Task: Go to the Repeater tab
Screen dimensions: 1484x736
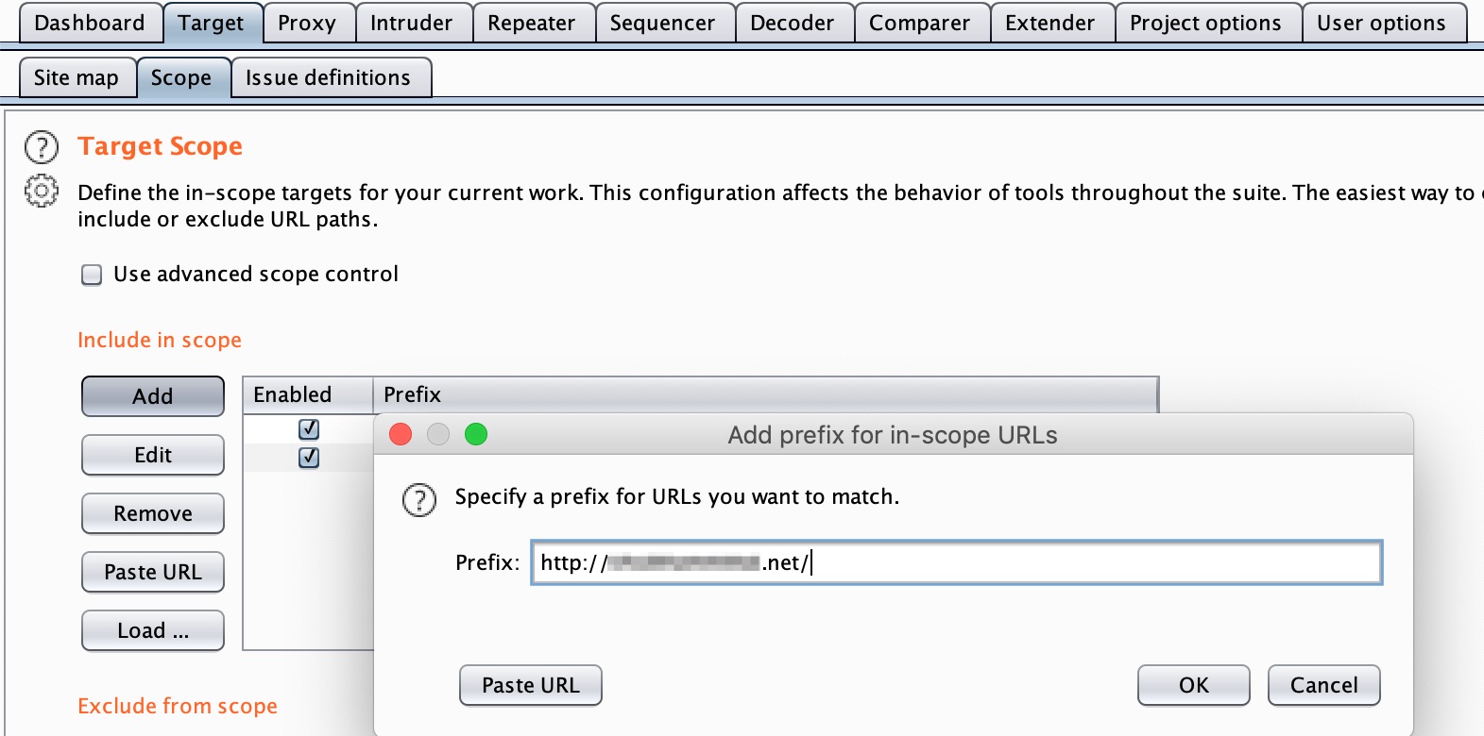Action: click(x=531, y=23)
